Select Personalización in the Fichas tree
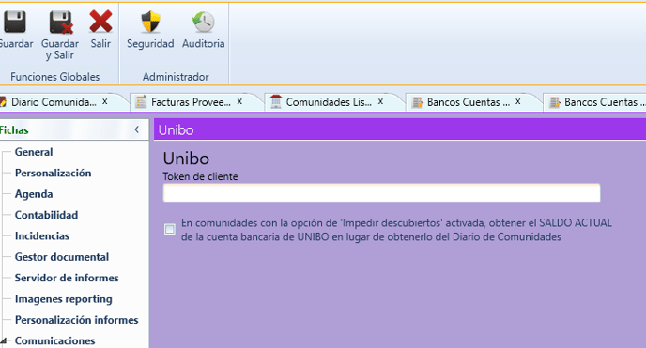646x348 pixels. (54, 173)
